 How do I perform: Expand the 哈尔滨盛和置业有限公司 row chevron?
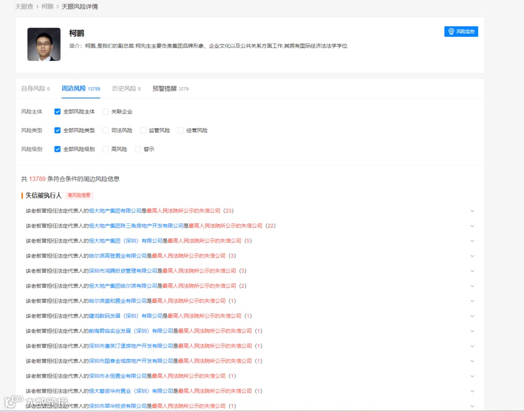click(472, 301)
